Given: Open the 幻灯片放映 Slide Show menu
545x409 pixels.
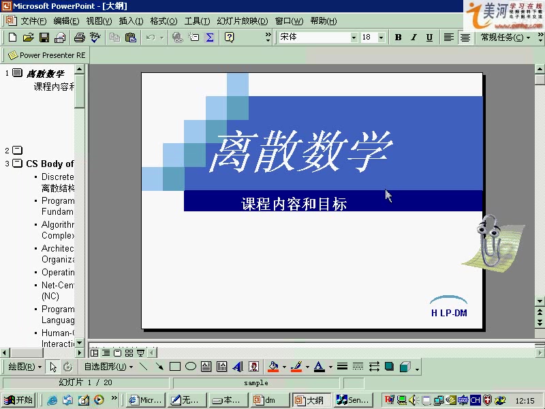Looking at the screenshot, I should (243, 21).
